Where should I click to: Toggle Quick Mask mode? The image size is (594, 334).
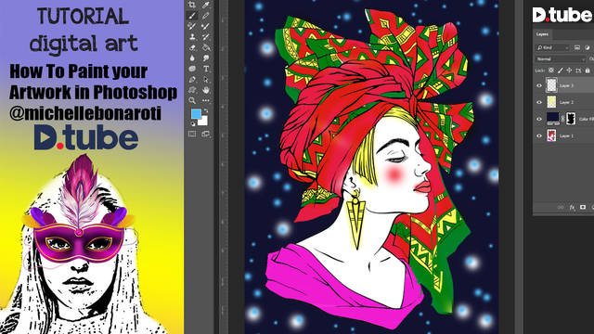192,134
